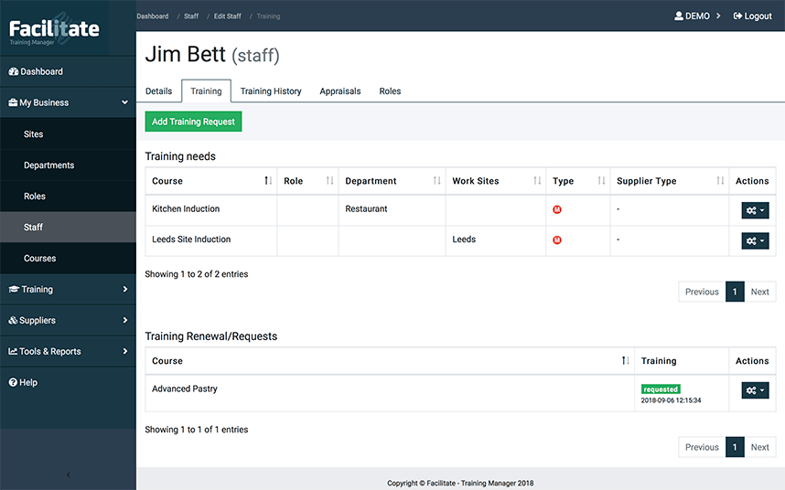The height and width of the screenshot is (490, 785).
Task: Switch to the Training History tab
Action: pyautogui.click(x=270, y=91)
